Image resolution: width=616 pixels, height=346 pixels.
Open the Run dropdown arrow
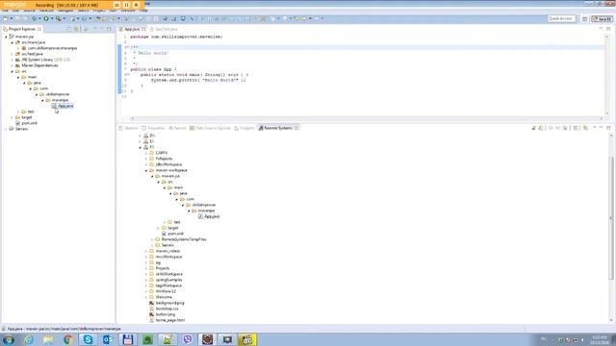click(x=51, y=18)
